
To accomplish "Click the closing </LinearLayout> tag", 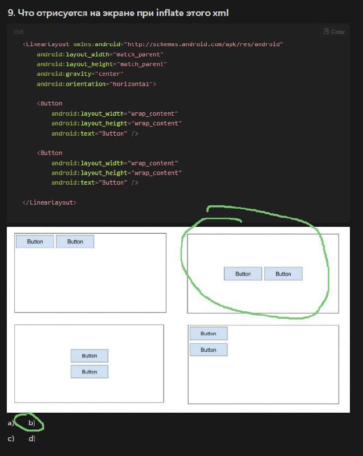I will (50, 202).
